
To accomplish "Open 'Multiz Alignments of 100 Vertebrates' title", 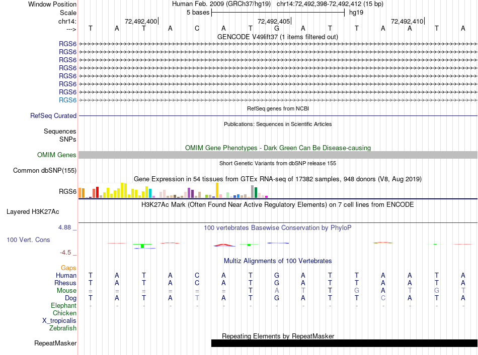I will coord(278,261).
